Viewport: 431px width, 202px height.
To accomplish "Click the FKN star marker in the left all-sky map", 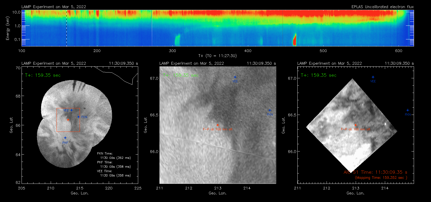I will point(79,117).
